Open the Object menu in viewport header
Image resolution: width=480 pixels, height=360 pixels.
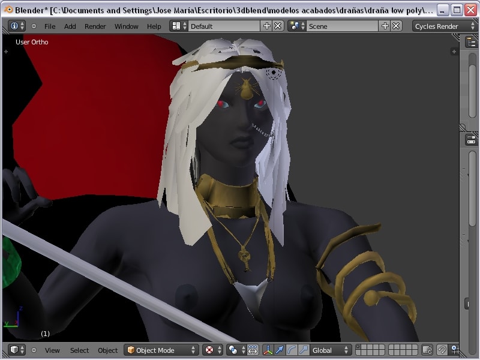pyautogui.click(x=107, y=350)
